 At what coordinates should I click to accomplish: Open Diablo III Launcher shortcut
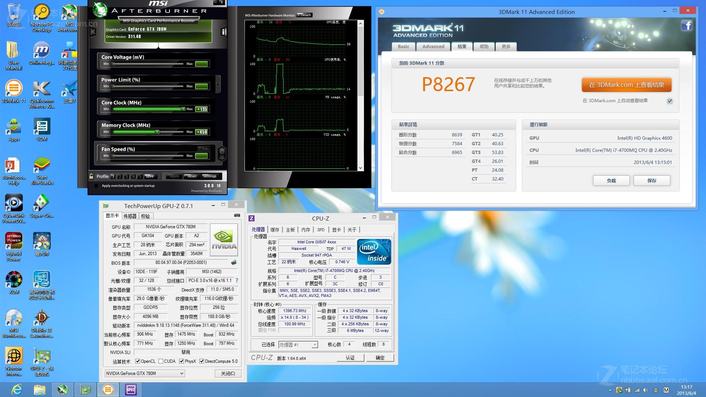42,323
